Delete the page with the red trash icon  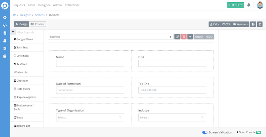point(184,37)
